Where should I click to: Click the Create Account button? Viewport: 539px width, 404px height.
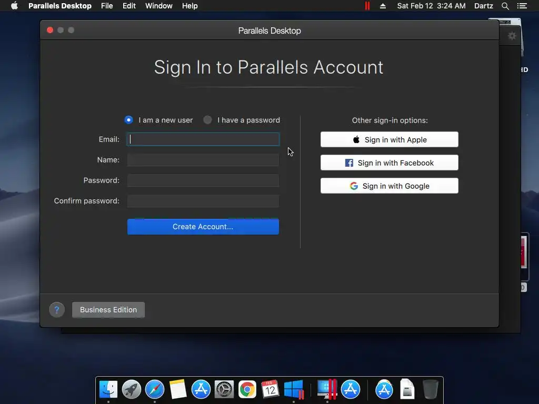(x=203, y=227)
